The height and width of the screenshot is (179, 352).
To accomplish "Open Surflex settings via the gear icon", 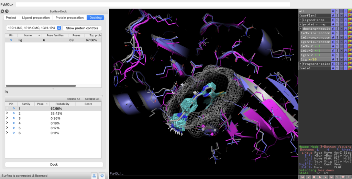I will (102, 176).
